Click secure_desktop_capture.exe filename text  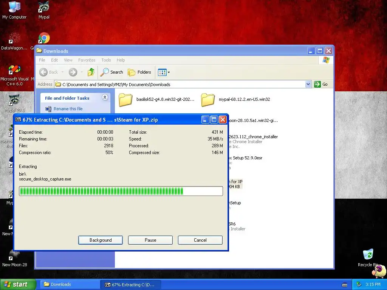45,179
